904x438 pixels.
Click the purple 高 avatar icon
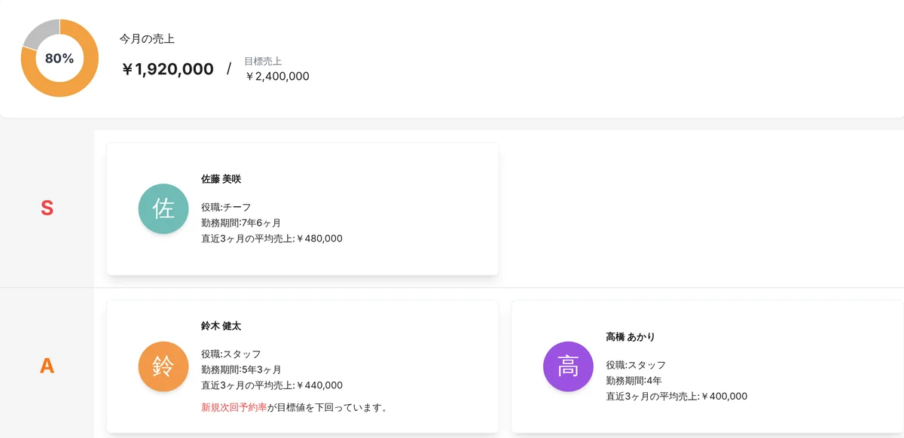[x=568, y=367]
